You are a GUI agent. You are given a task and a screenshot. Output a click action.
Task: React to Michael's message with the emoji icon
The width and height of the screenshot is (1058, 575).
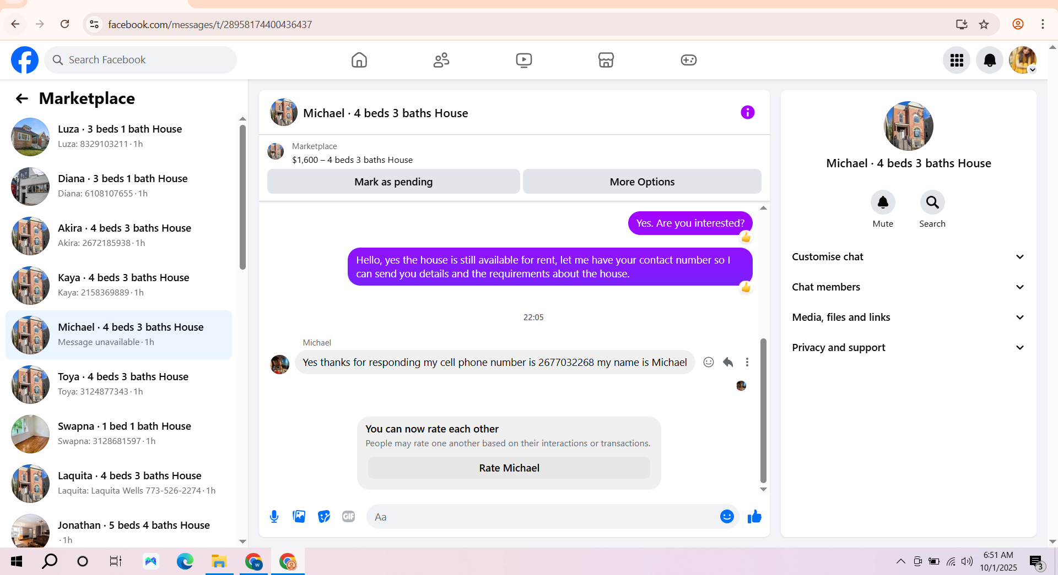[709, 362]
